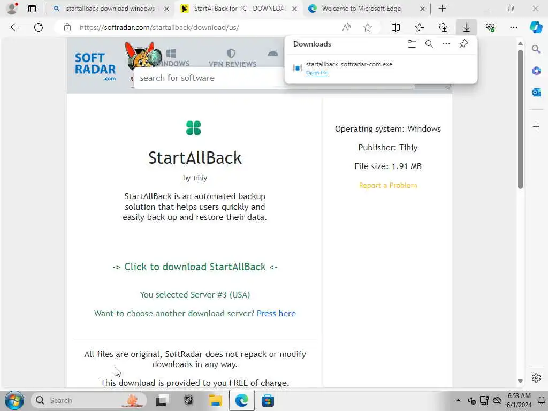The width and height of the screenshot is (548, 411).
Task: Select startallback_softradar-com.exe download entry
Action: pyautogui.click(x=380, y=68)
